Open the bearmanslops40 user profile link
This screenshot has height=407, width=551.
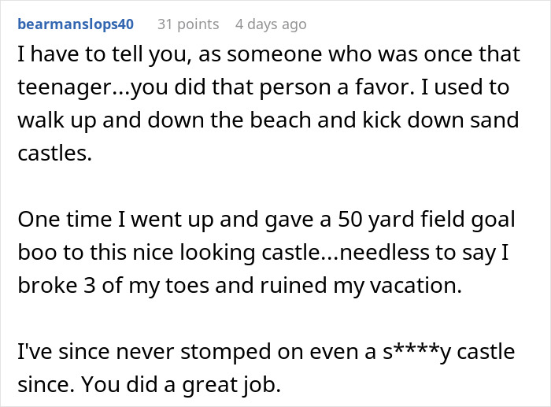coord(75,24)
